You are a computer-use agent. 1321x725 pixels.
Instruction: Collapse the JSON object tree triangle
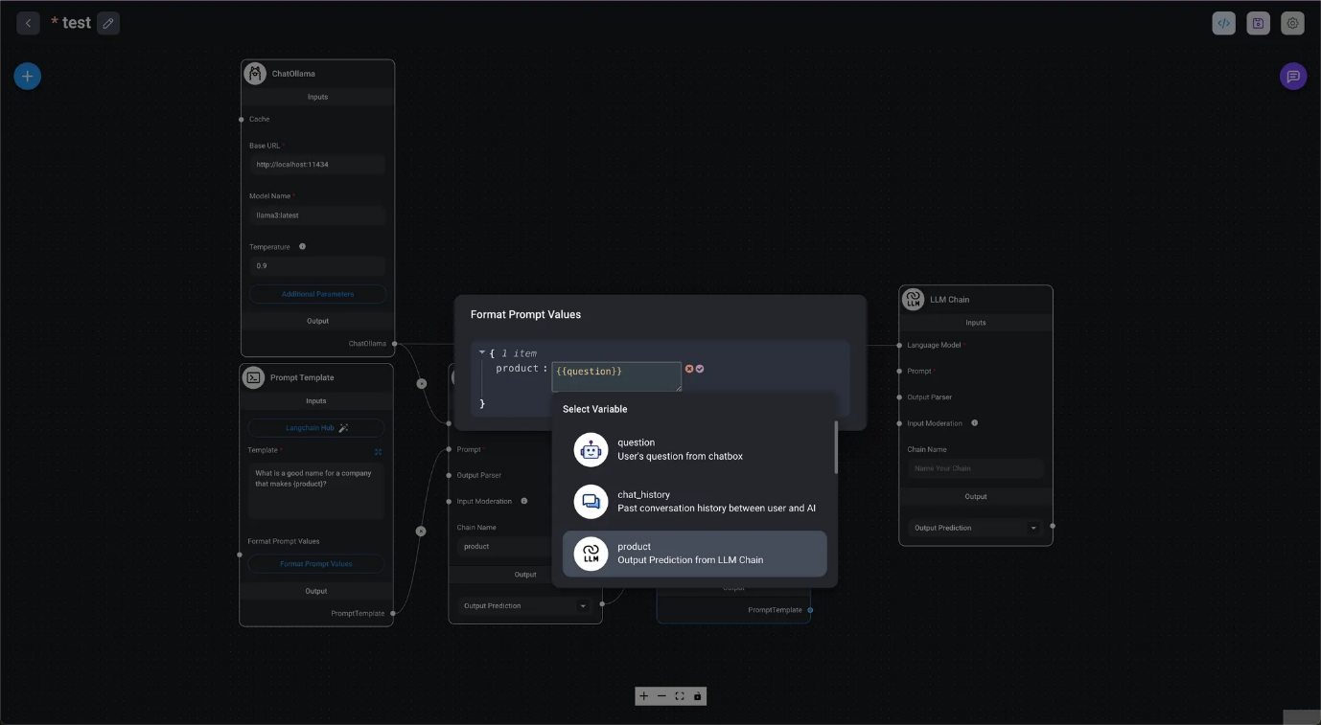pyautogui.click(x=482, y=353)
